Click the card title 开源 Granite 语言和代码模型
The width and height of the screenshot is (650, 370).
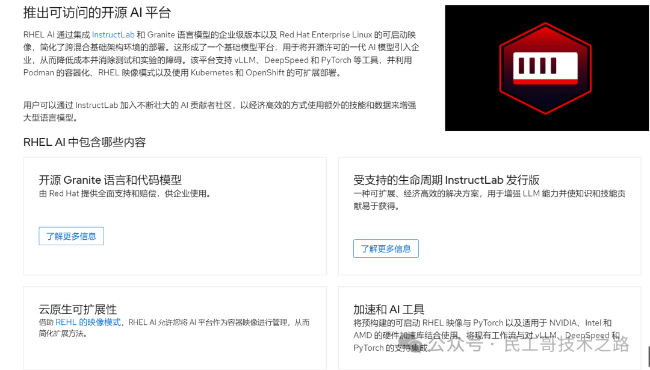coord(110,180)
